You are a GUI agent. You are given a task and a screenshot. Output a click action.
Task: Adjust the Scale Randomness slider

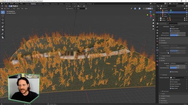pyautogui.click(x=178, y=68)
